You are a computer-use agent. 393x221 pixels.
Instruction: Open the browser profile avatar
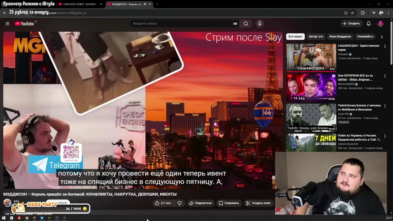(381, 13)
